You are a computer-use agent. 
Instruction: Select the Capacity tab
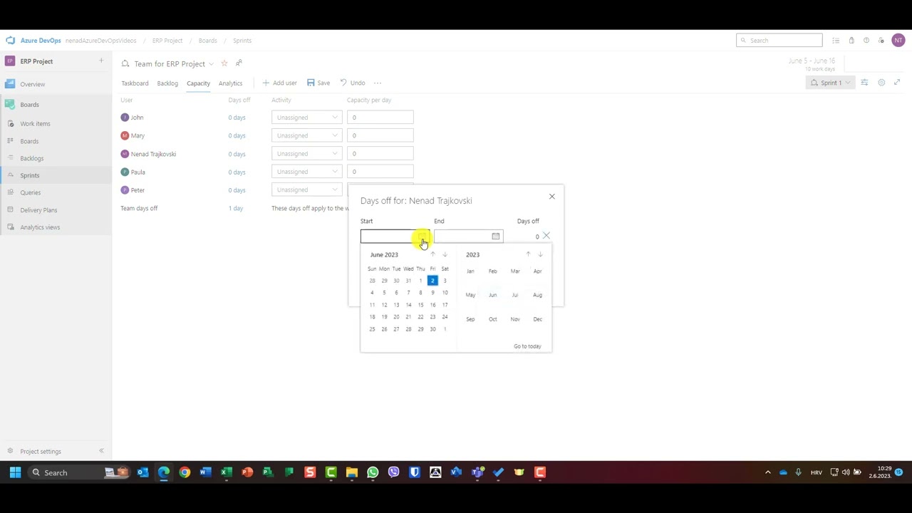[198, 83]
